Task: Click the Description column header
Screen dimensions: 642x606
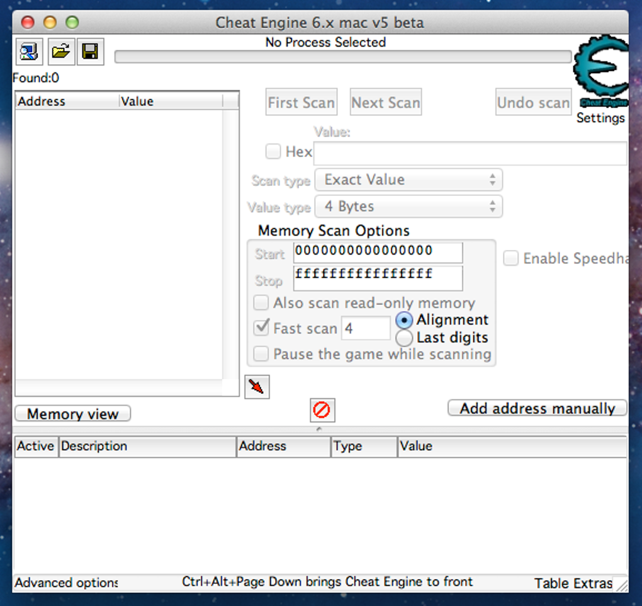Action: (147, 446)
